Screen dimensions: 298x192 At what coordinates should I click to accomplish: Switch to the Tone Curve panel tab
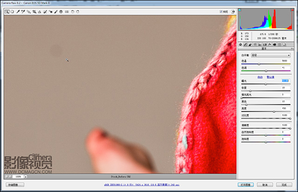pos(245,45)
